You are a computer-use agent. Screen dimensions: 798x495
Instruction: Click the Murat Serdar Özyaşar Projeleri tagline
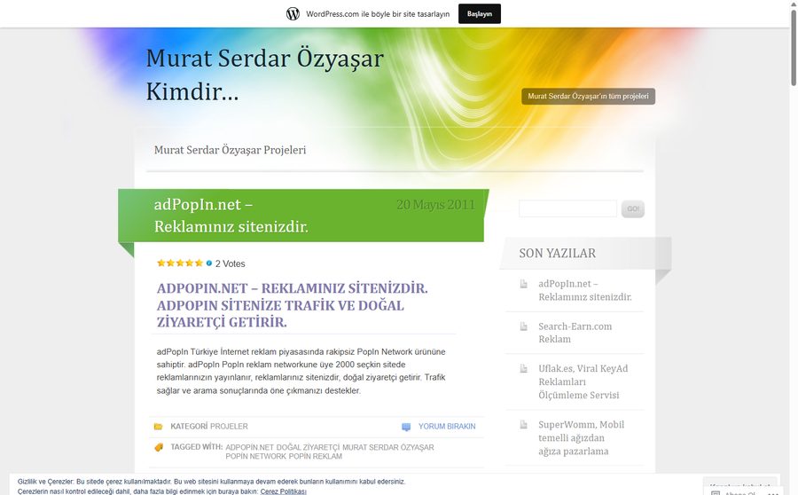[x=230, y=150]
